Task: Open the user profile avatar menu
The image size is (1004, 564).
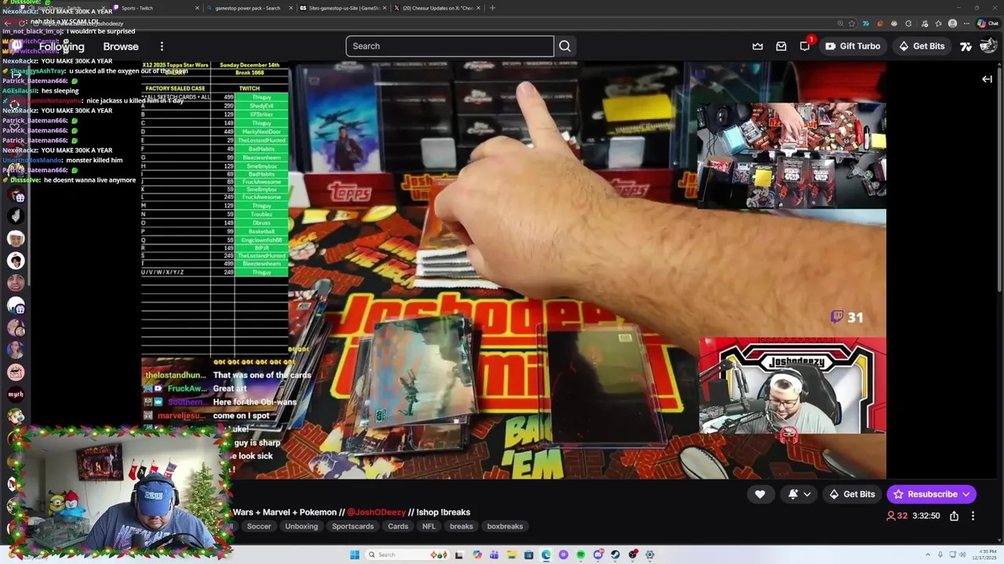Action: click(x=988, y=46)
